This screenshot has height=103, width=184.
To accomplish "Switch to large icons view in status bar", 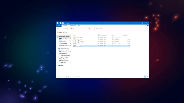I will point(147,77).
